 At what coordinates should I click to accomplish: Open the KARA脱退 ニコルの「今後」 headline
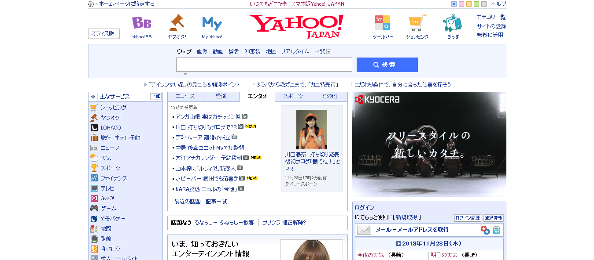pyautogui.click(x=206, y=189)
